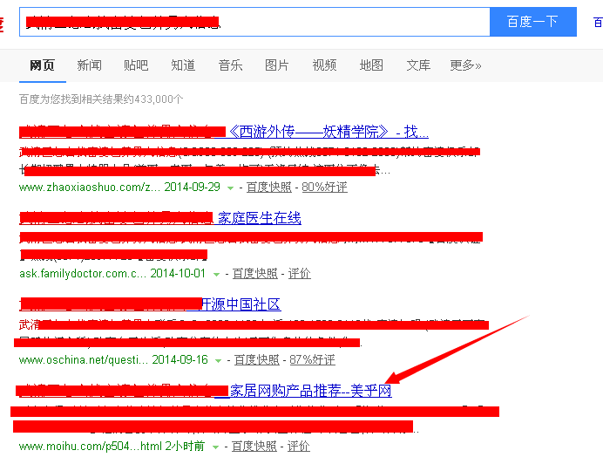603x464 pixels.
Task: Open the 文库 tab
Action: 418,65
